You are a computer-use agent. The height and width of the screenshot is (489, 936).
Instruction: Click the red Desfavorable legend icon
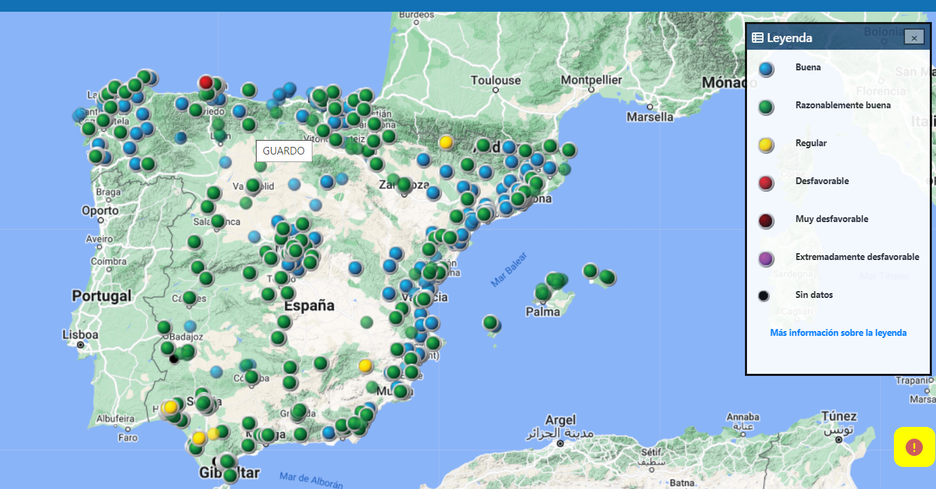(x=766, y=182)
